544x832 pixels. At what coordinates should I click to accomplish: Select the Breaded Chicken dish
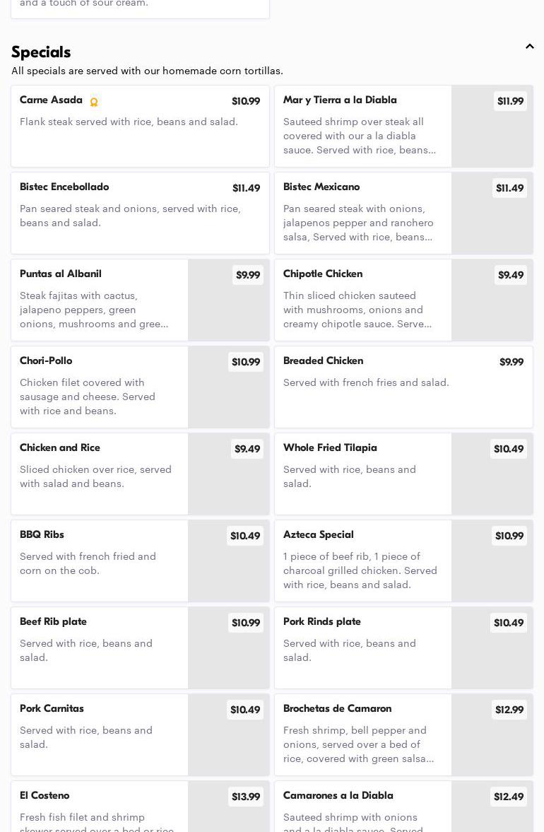403,387
